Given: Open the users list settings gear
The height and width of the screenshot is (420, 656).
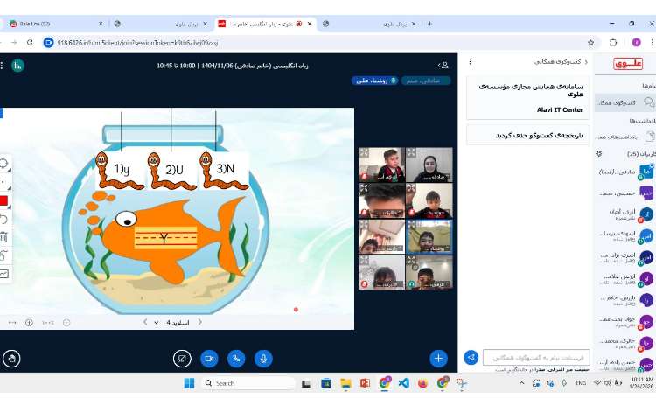Looking at the screenshot, I should (x=599, y=153).
